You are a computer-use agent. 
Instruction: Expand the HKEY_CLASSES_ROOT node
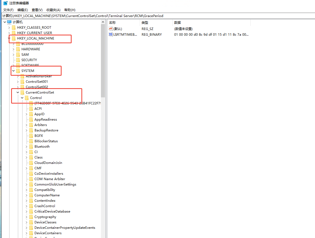(9, 27)
